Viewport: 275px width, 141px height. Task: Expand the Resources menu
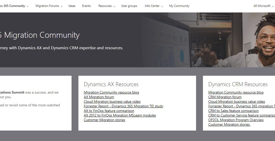[107, 6]
